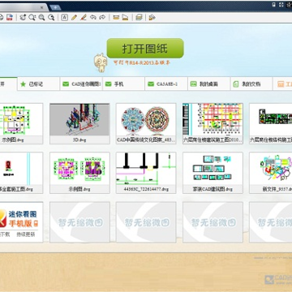Select the yellow pencil drawing tool
Image resolution: width=292 pixels, height=292 pixels.
coord(74,18)
